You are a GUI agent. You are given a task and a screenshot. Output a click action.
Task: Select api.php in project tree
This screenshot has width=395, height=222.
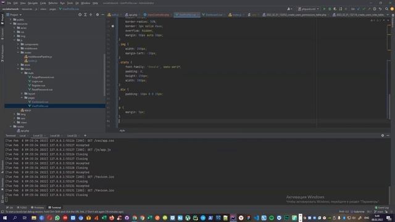pyautogui.click(x=23, y=131)
